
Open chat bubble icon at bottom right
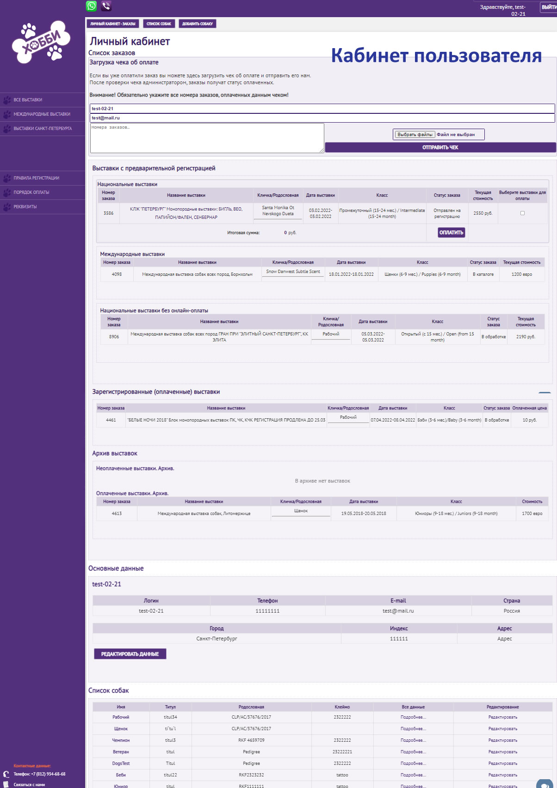544,784
